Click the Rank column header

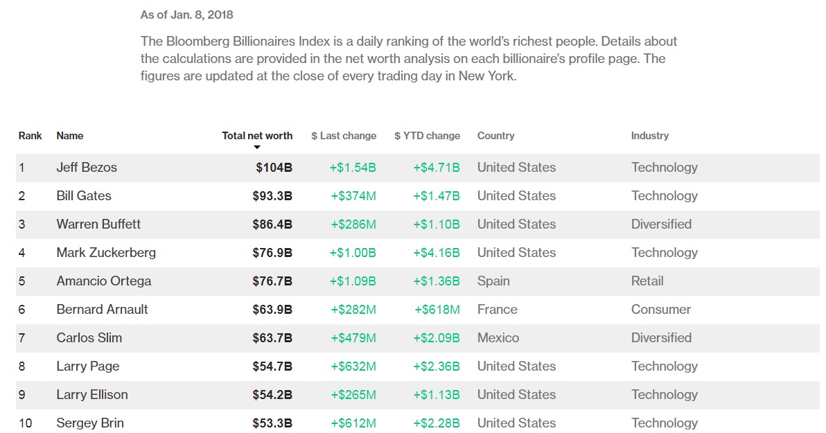[30, 135]
